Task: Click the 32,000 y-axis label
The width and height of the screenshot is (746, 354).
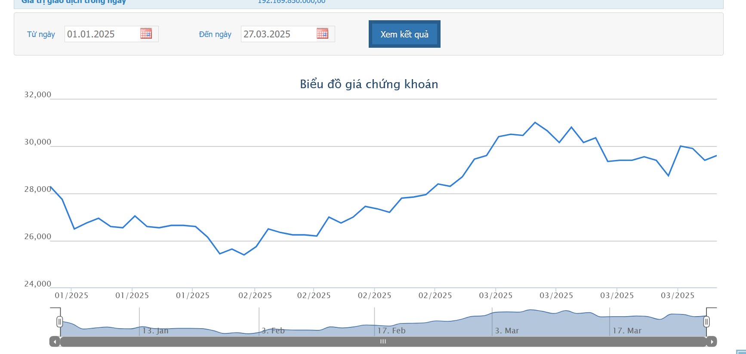Action: (38, 95)
